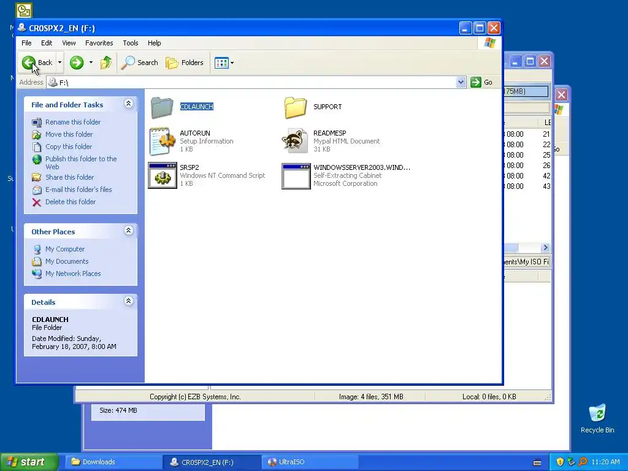This screenshot has height=471, width=628.
Task: Click E-mail this folder's files
Action: coord(78,190)
